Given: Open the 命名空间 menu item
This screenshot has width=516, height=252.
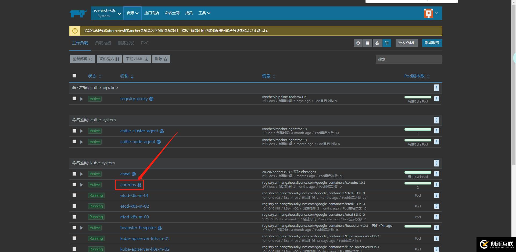Looking at the screenshot, I should (x=172, y=13).
